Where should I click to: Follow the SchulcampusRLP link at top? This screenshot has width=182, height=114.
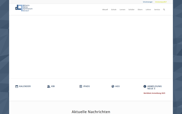click(x=161, y=2)
